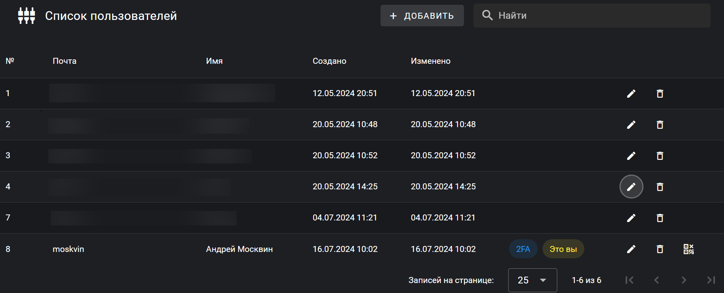
Task: Open QR code for user moskvin
Action: click(688, 249)
